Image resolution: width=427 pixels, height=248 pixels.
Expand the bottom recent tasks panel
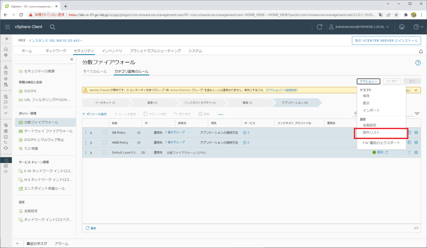pos(17,244)
